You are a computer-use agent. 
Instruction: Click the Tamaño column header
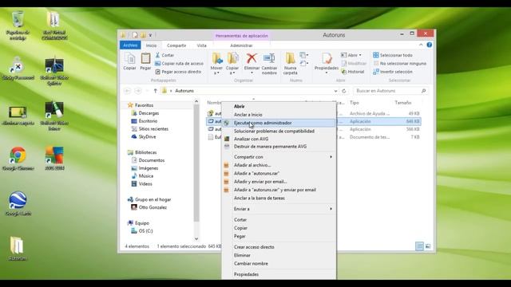(403, 103)
